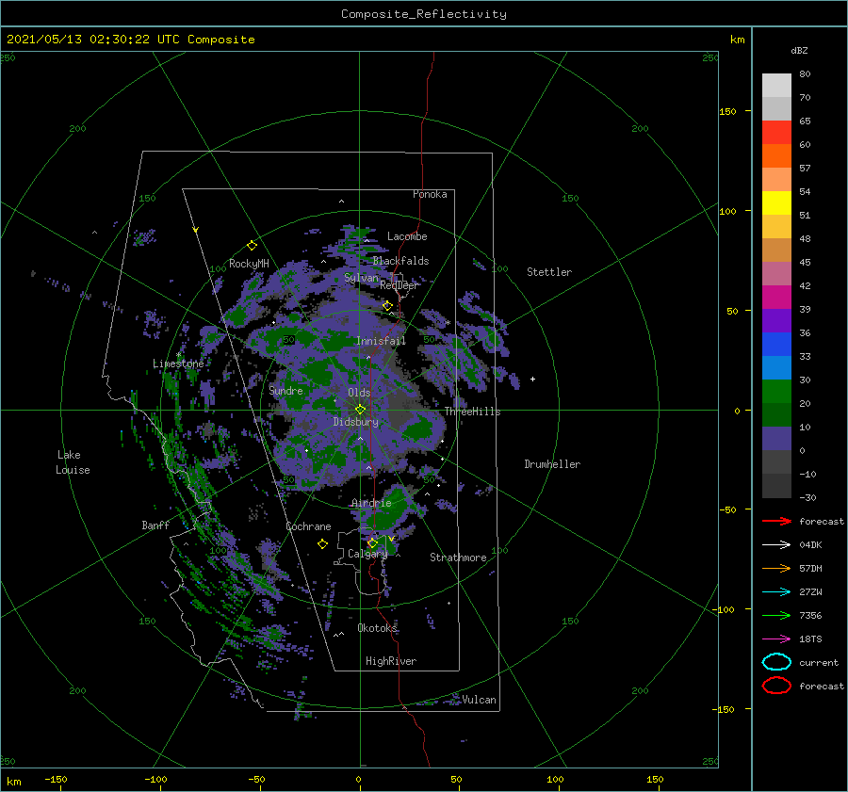Click the 'dBZ' legend heading
Image resolution: width=848 pixels, height=792 pixels.
(x=799, y=51)
